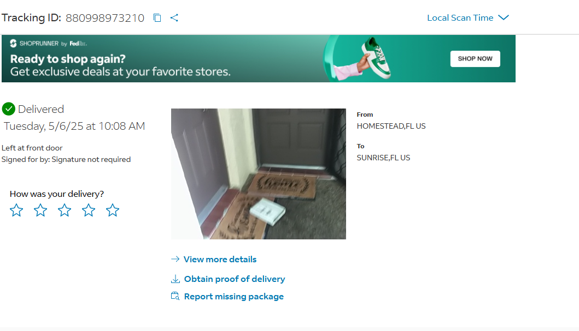Click the ShopRunner by FedEx logo
The image size is (579, 331).
[49, 44]
